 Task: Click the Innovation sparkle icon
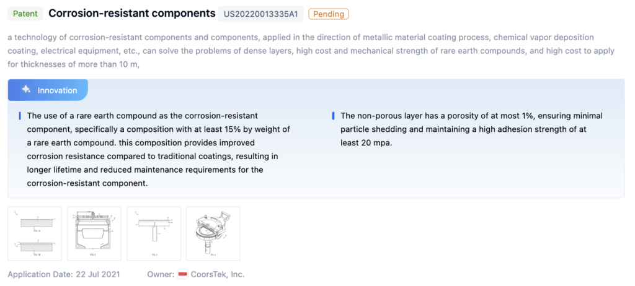pyautogui.click(x=26, y=90)
